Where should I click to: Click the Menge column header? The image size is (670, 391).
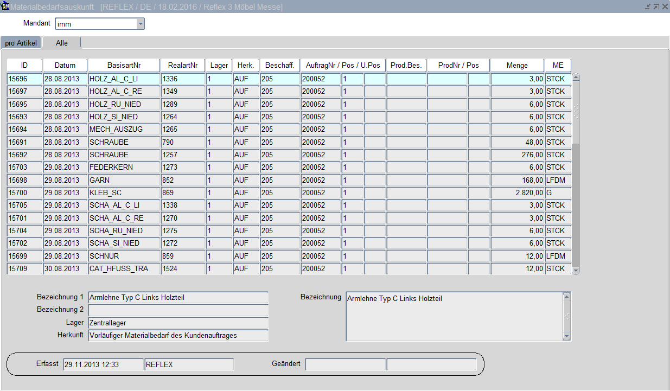click(516, 65)
